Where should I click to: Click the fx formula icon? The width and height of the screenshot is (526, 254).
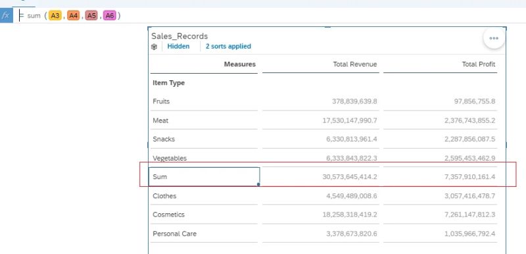coord(6,16)
